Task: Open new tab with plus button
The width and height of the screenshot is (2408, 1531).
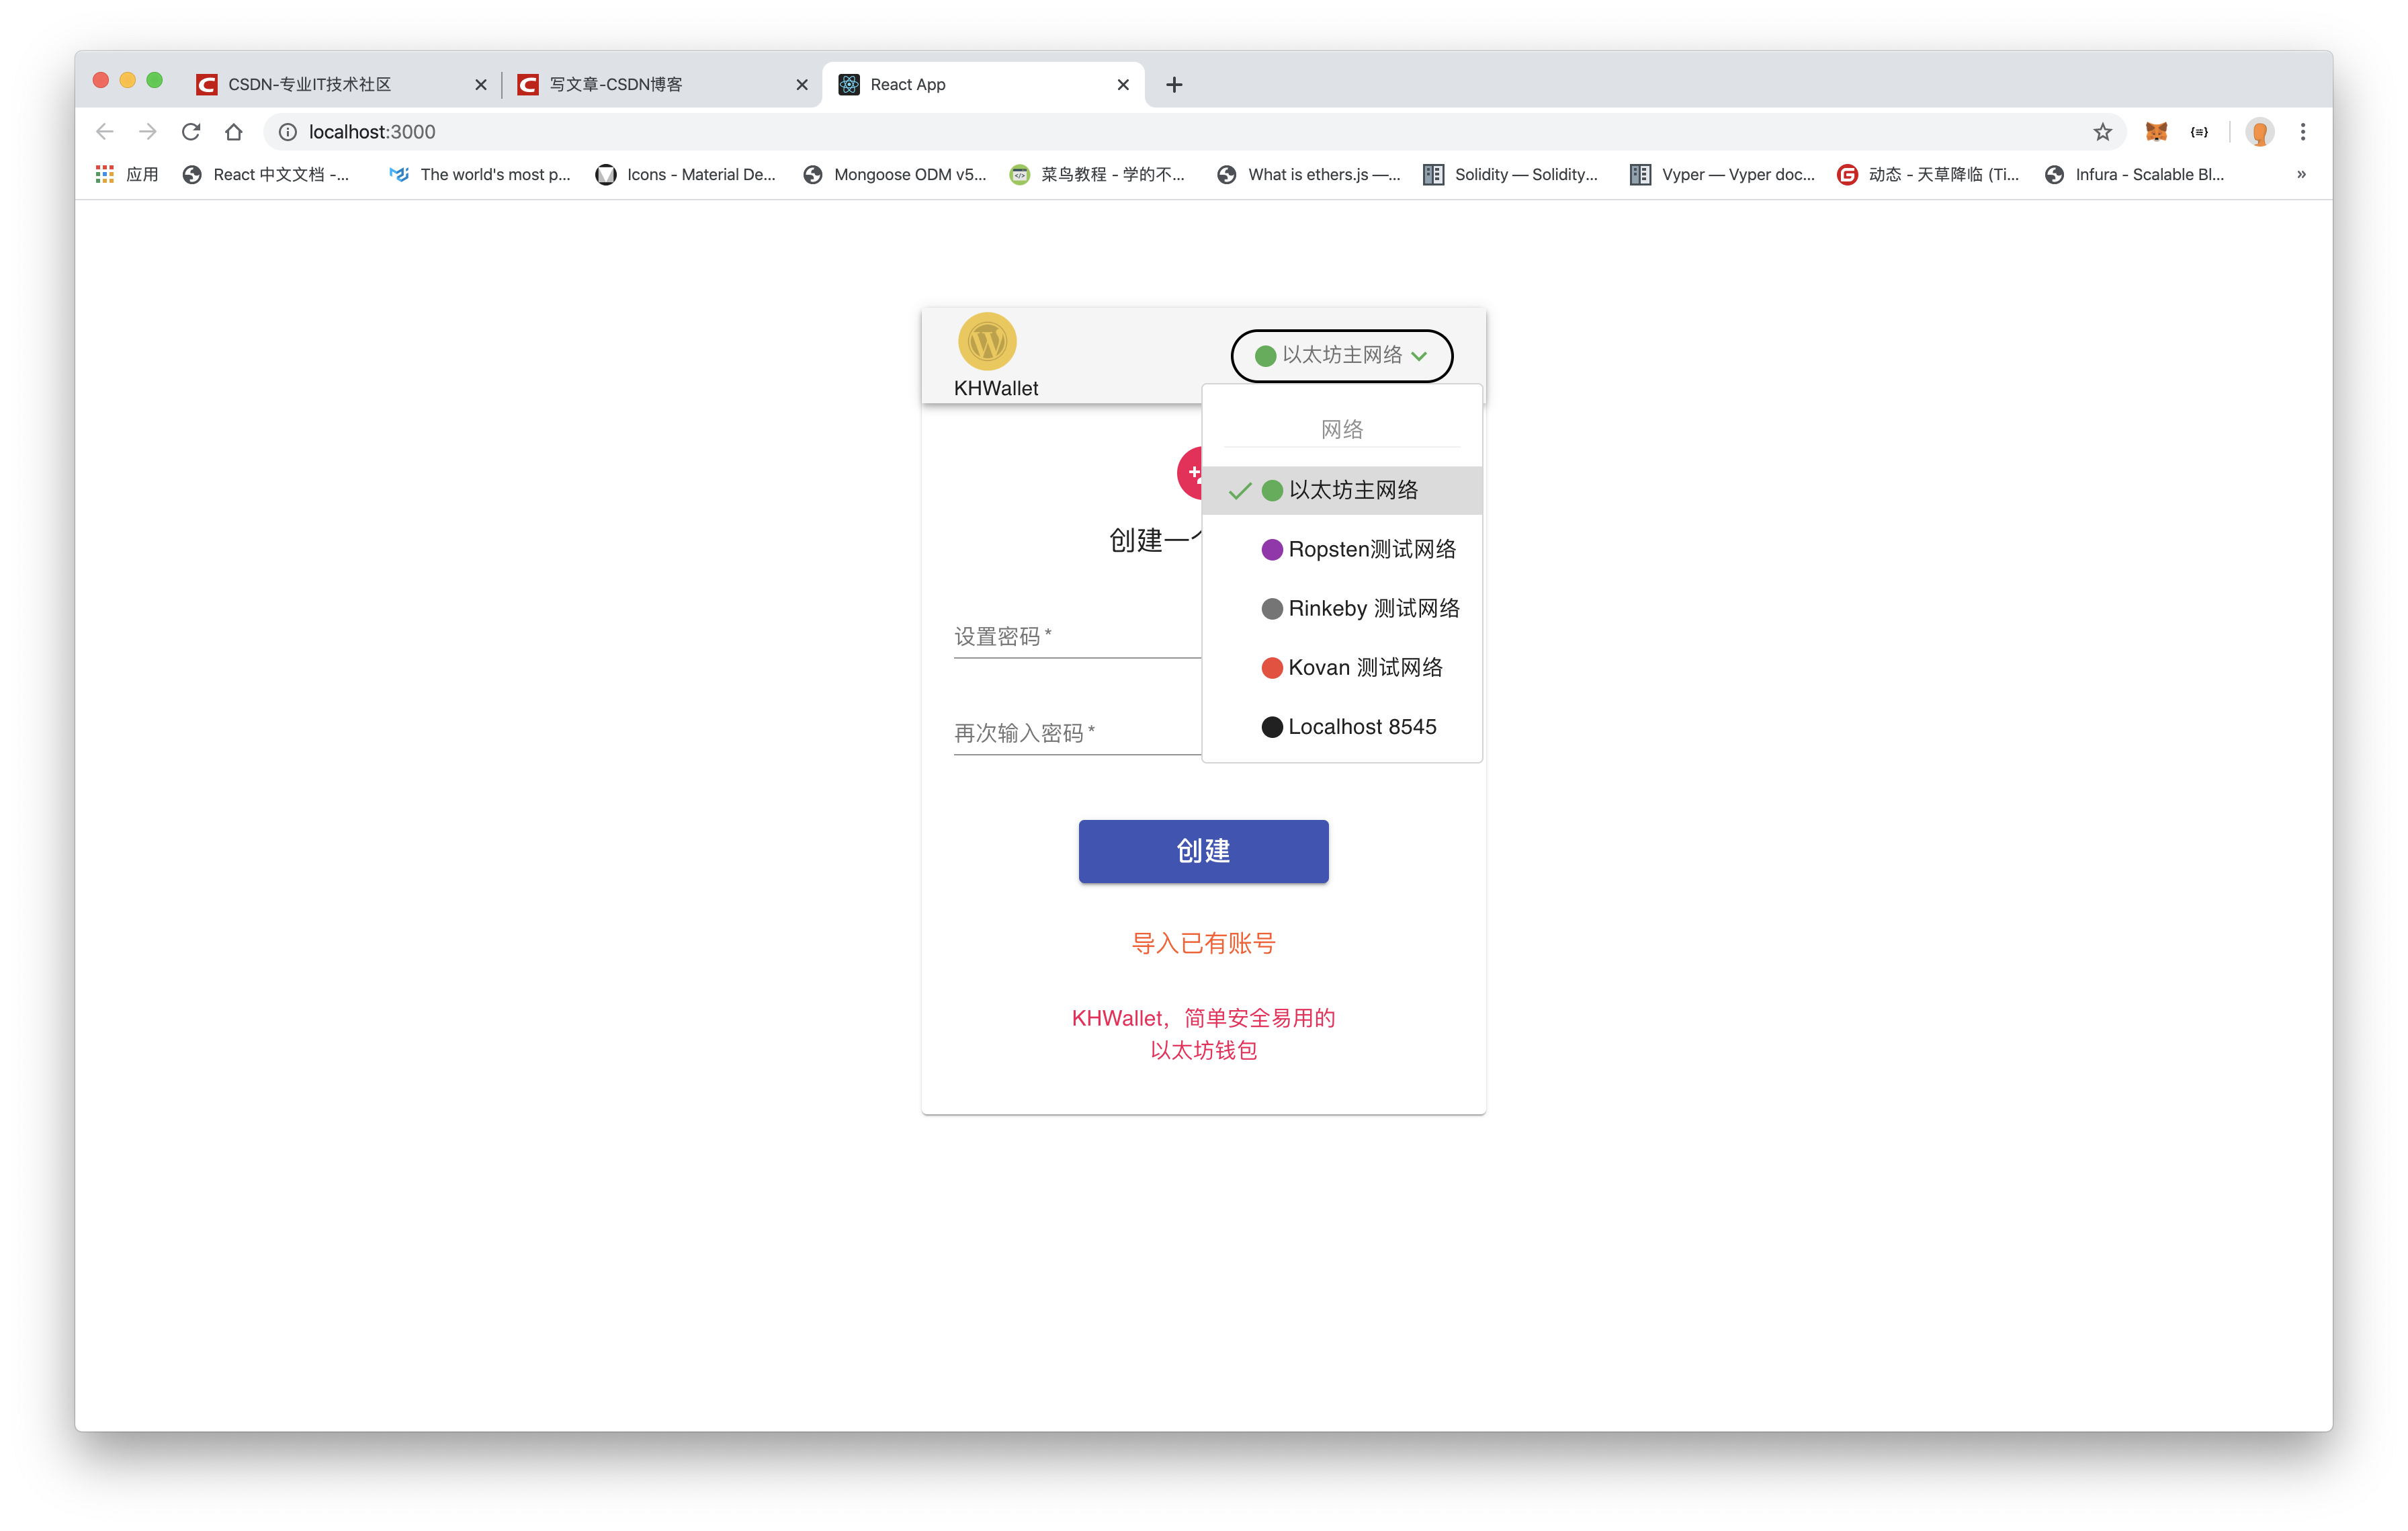Action: (1174, 83)
